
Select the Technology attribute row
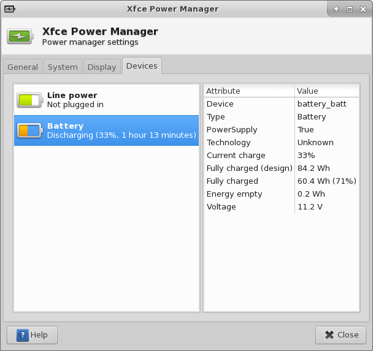click(281, 143)
